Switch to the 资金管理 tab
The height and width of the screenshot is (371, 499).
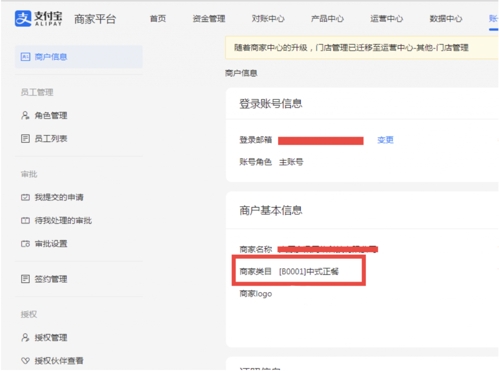click(209, 19)
